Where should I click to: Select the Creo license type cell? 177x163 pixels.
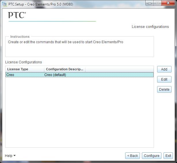coord(25,75)
